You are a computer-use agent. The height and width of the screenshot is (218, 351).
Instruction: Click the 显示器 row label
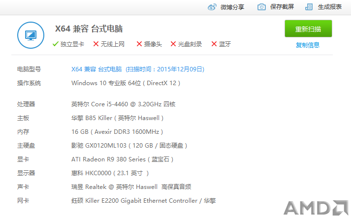pos(26,173)
